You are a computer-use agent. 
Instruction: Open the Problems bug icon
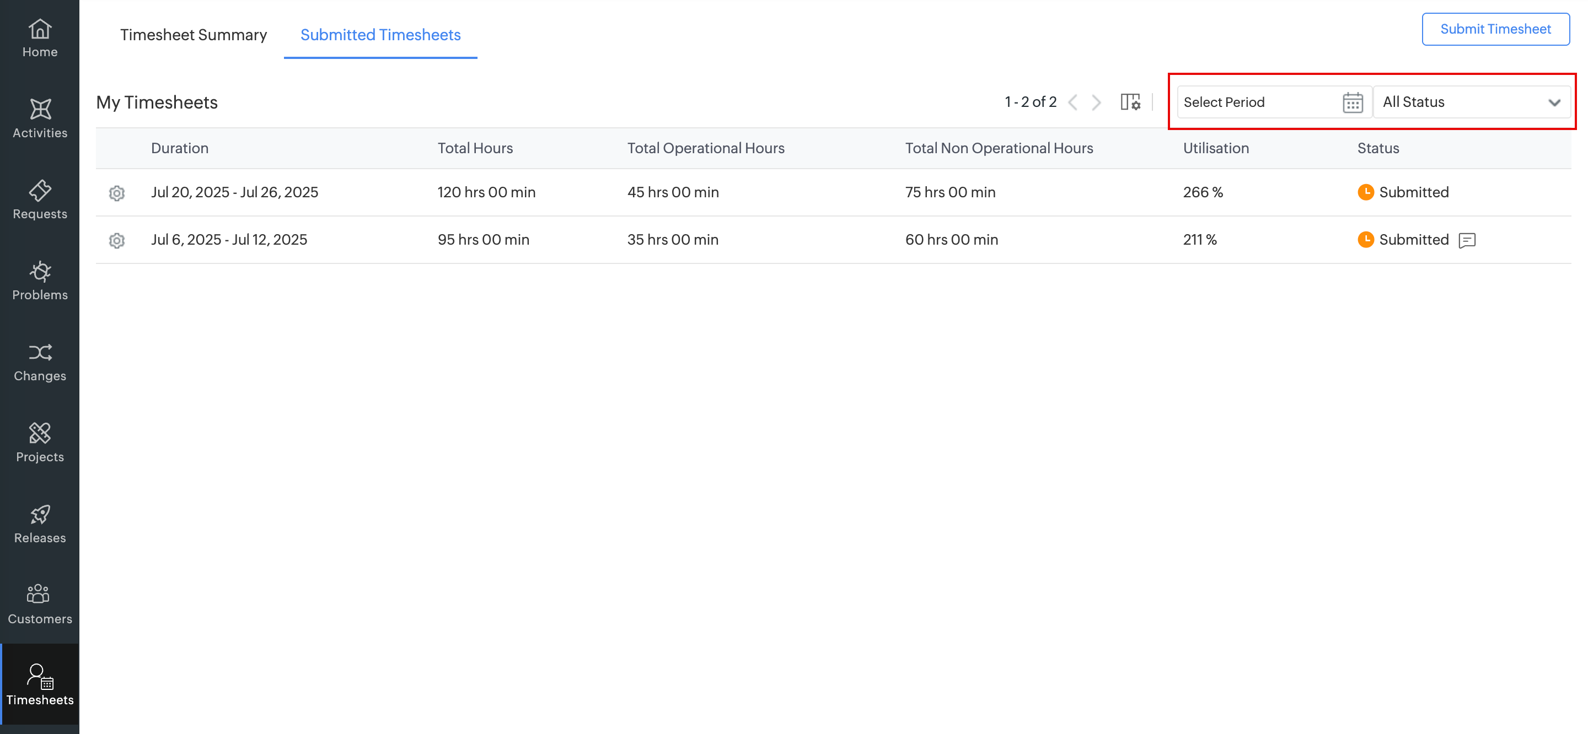40,280
